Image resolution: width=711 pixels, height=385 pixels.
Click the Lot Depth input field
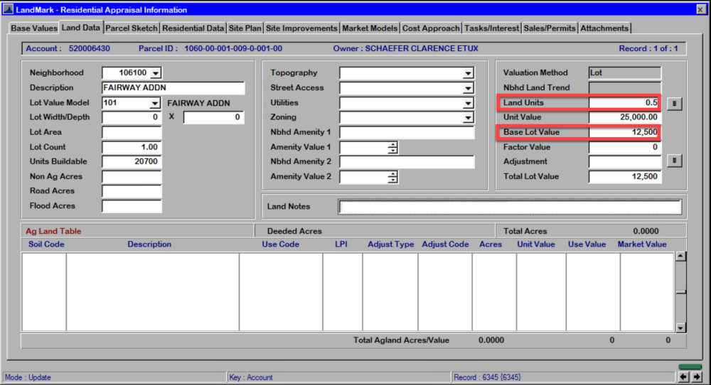click(213, 117)
